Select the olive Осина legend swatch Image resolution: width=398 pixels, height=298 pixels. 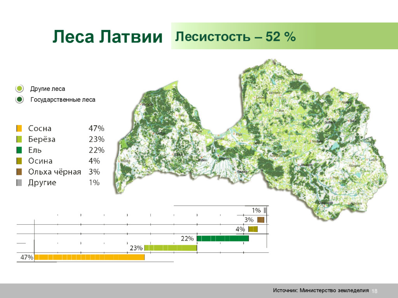coord(19,161)
